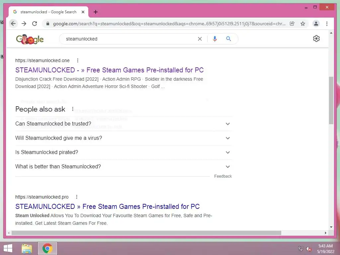Screen dimensions: 340x255
Task: Open Google quick settings gear
Action: point(316,39)
